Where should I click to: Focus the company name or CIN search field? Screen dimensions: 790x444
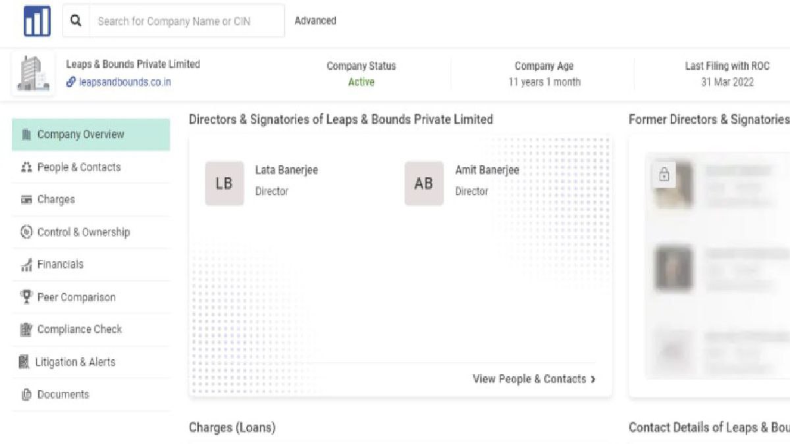(186, 21)
